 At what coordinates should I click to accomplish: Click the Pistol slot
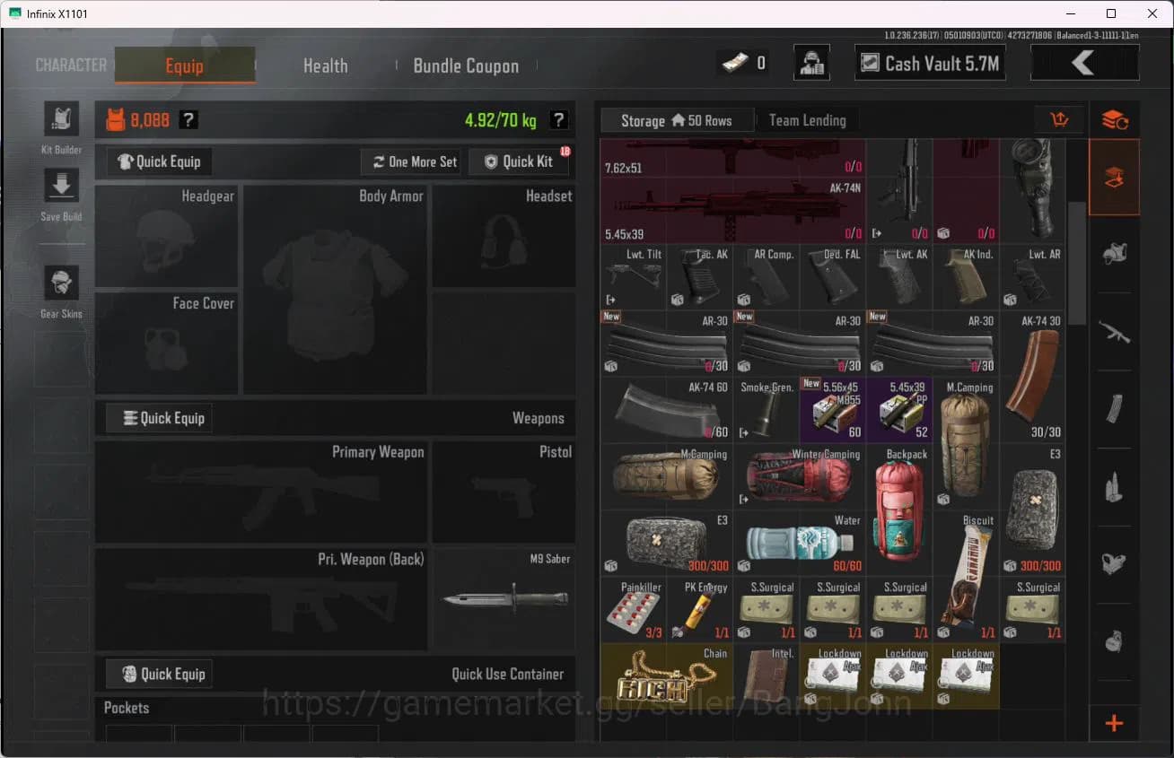point(504,492)
